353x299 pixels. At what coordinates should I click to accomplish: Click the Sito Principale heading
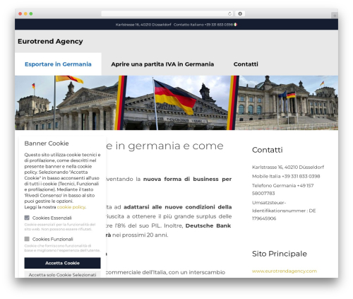pos(280,254)
